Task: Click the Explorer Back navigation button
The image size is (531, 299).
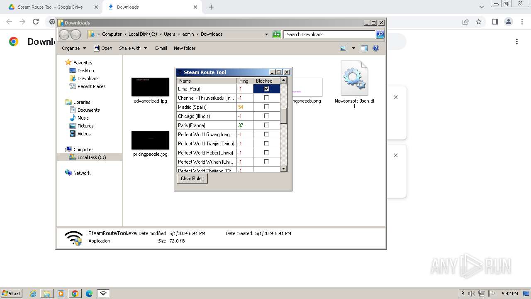Action: [64, 34]
